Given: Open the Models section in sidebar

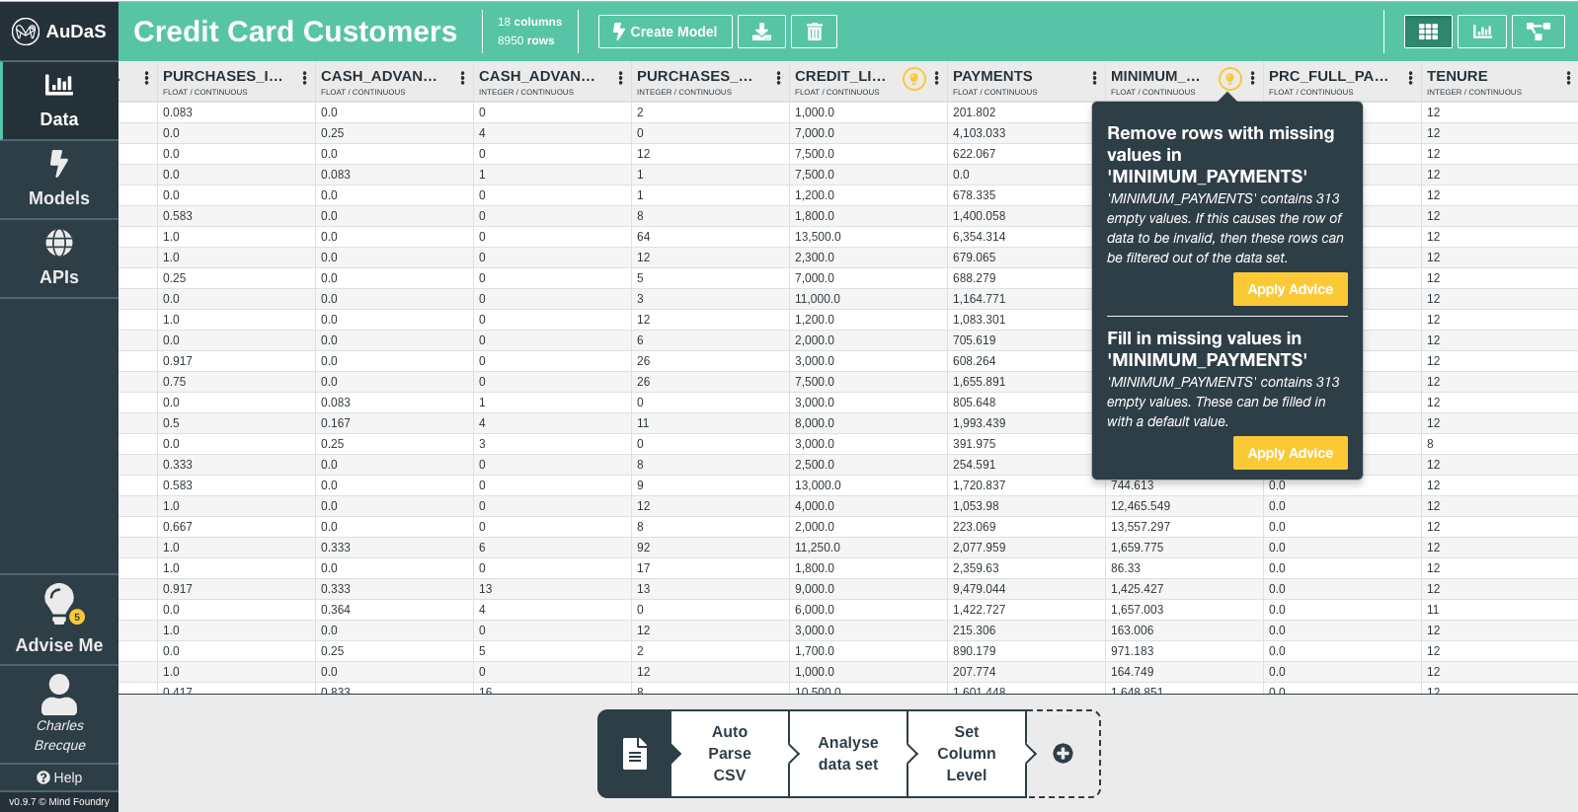Looking at the screenshot, I should [x=59, y=180].
